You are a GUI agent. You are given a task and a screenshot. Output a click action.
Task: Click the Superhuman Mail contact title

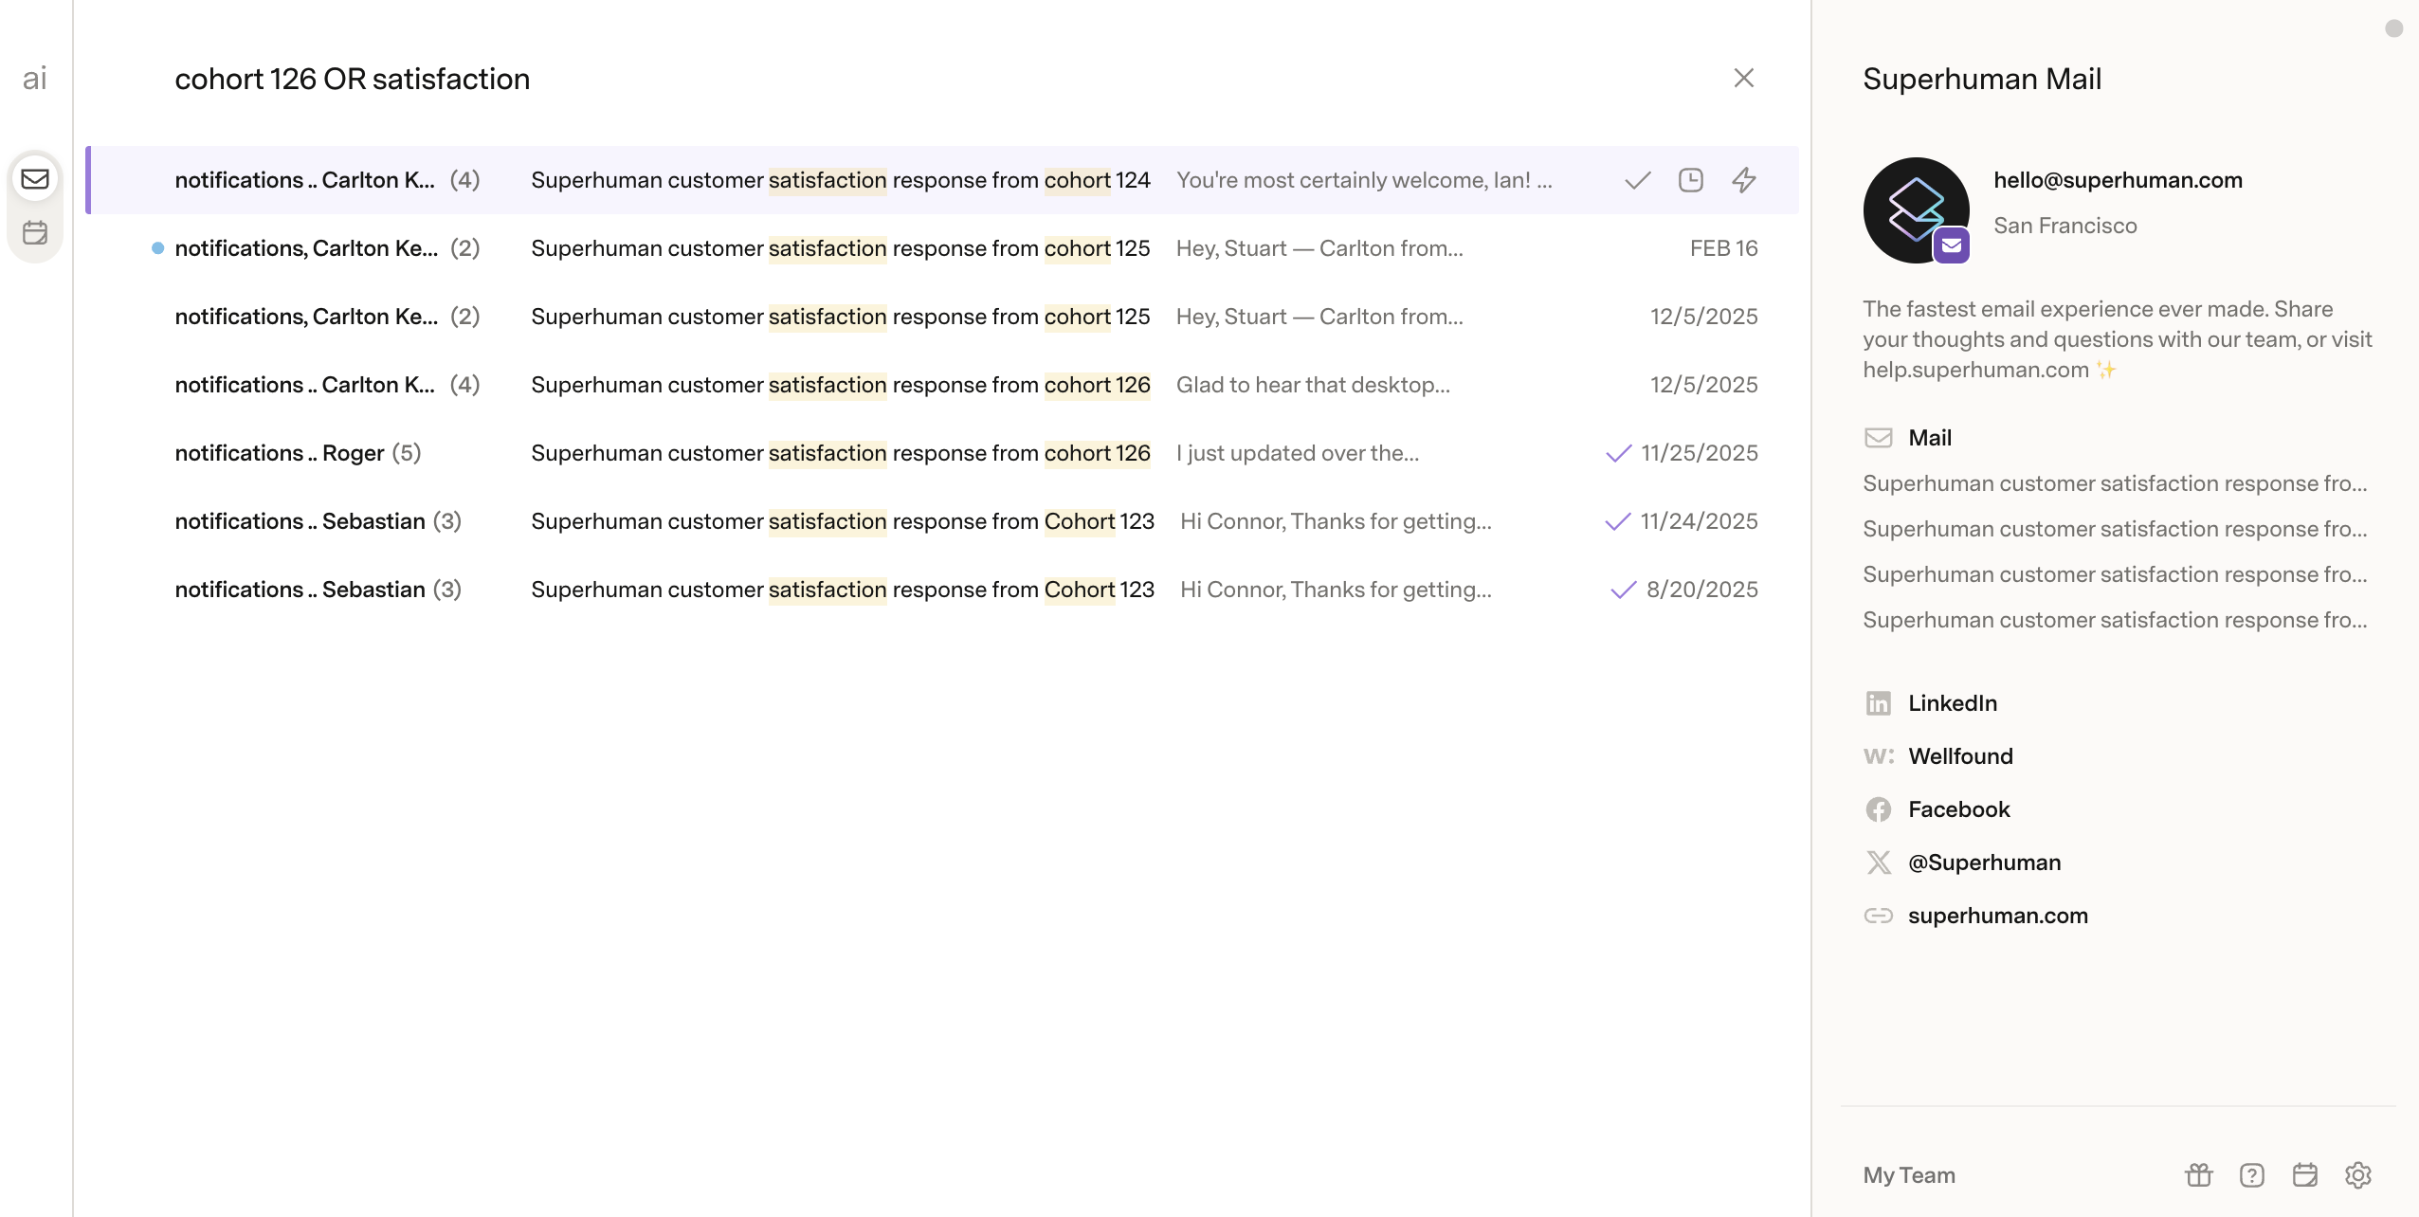pos(1982,79)
